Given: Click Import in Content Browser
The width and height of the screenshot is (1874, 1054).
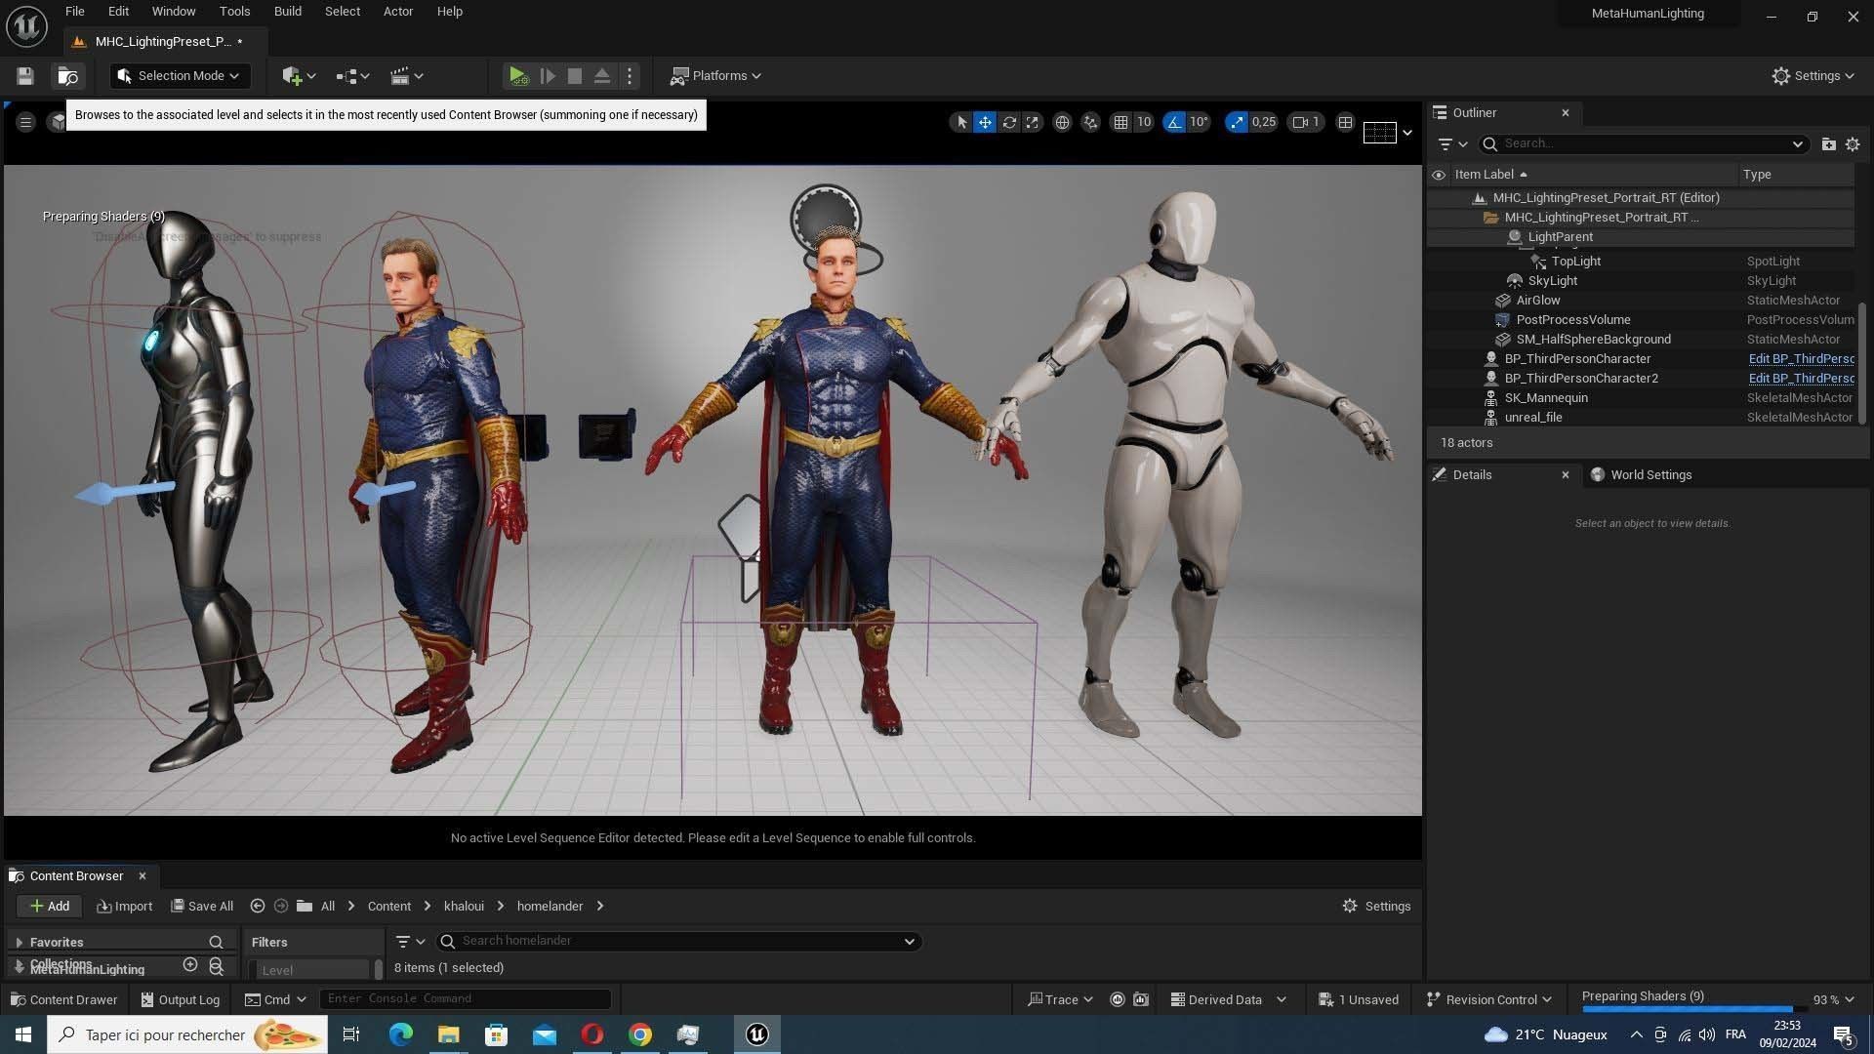Looking at the screenshot, I should click(x=125, y=907).
